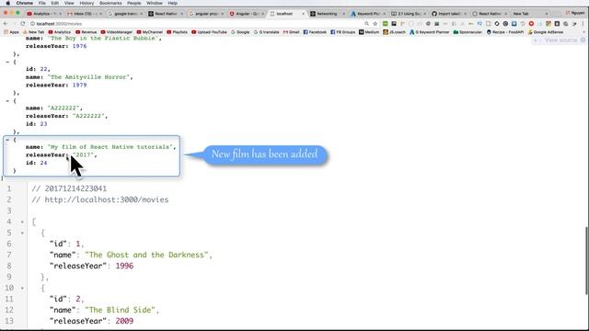This screenshot has width=589, height=331.
Task: Open the MyChannel bookmark
Action: pos(149,32)
